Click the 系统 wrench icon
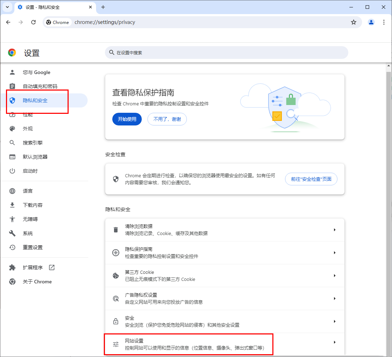The image size is (392, 357). coord(12,233)
